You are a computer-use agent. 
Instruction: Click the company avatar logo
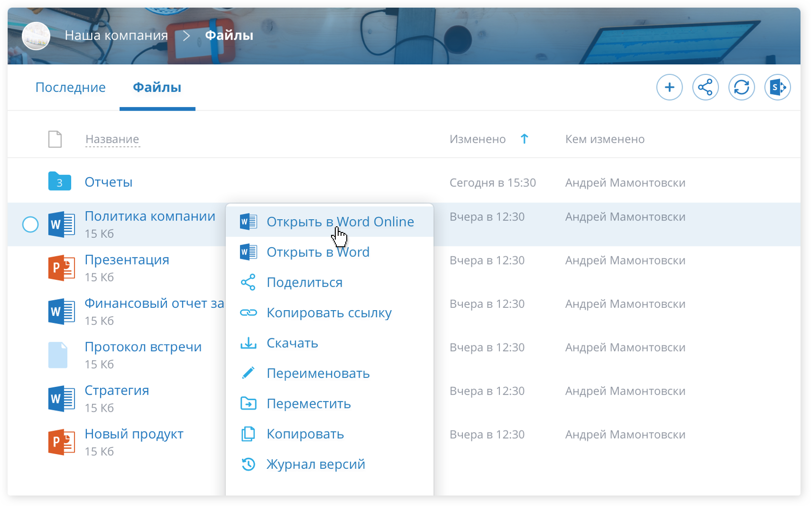click(36, 36)
